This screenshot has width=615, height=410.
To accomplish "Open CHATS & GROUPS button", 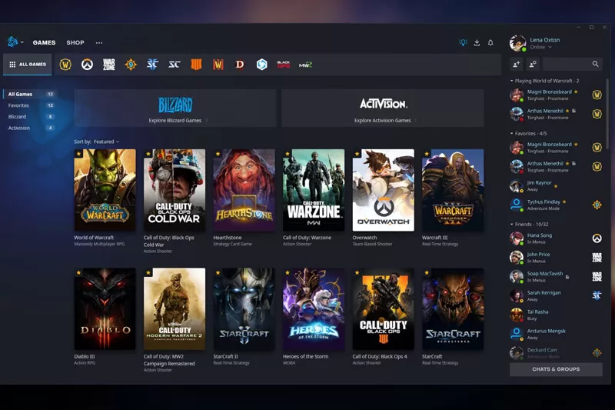I will (x=556, y=369).
